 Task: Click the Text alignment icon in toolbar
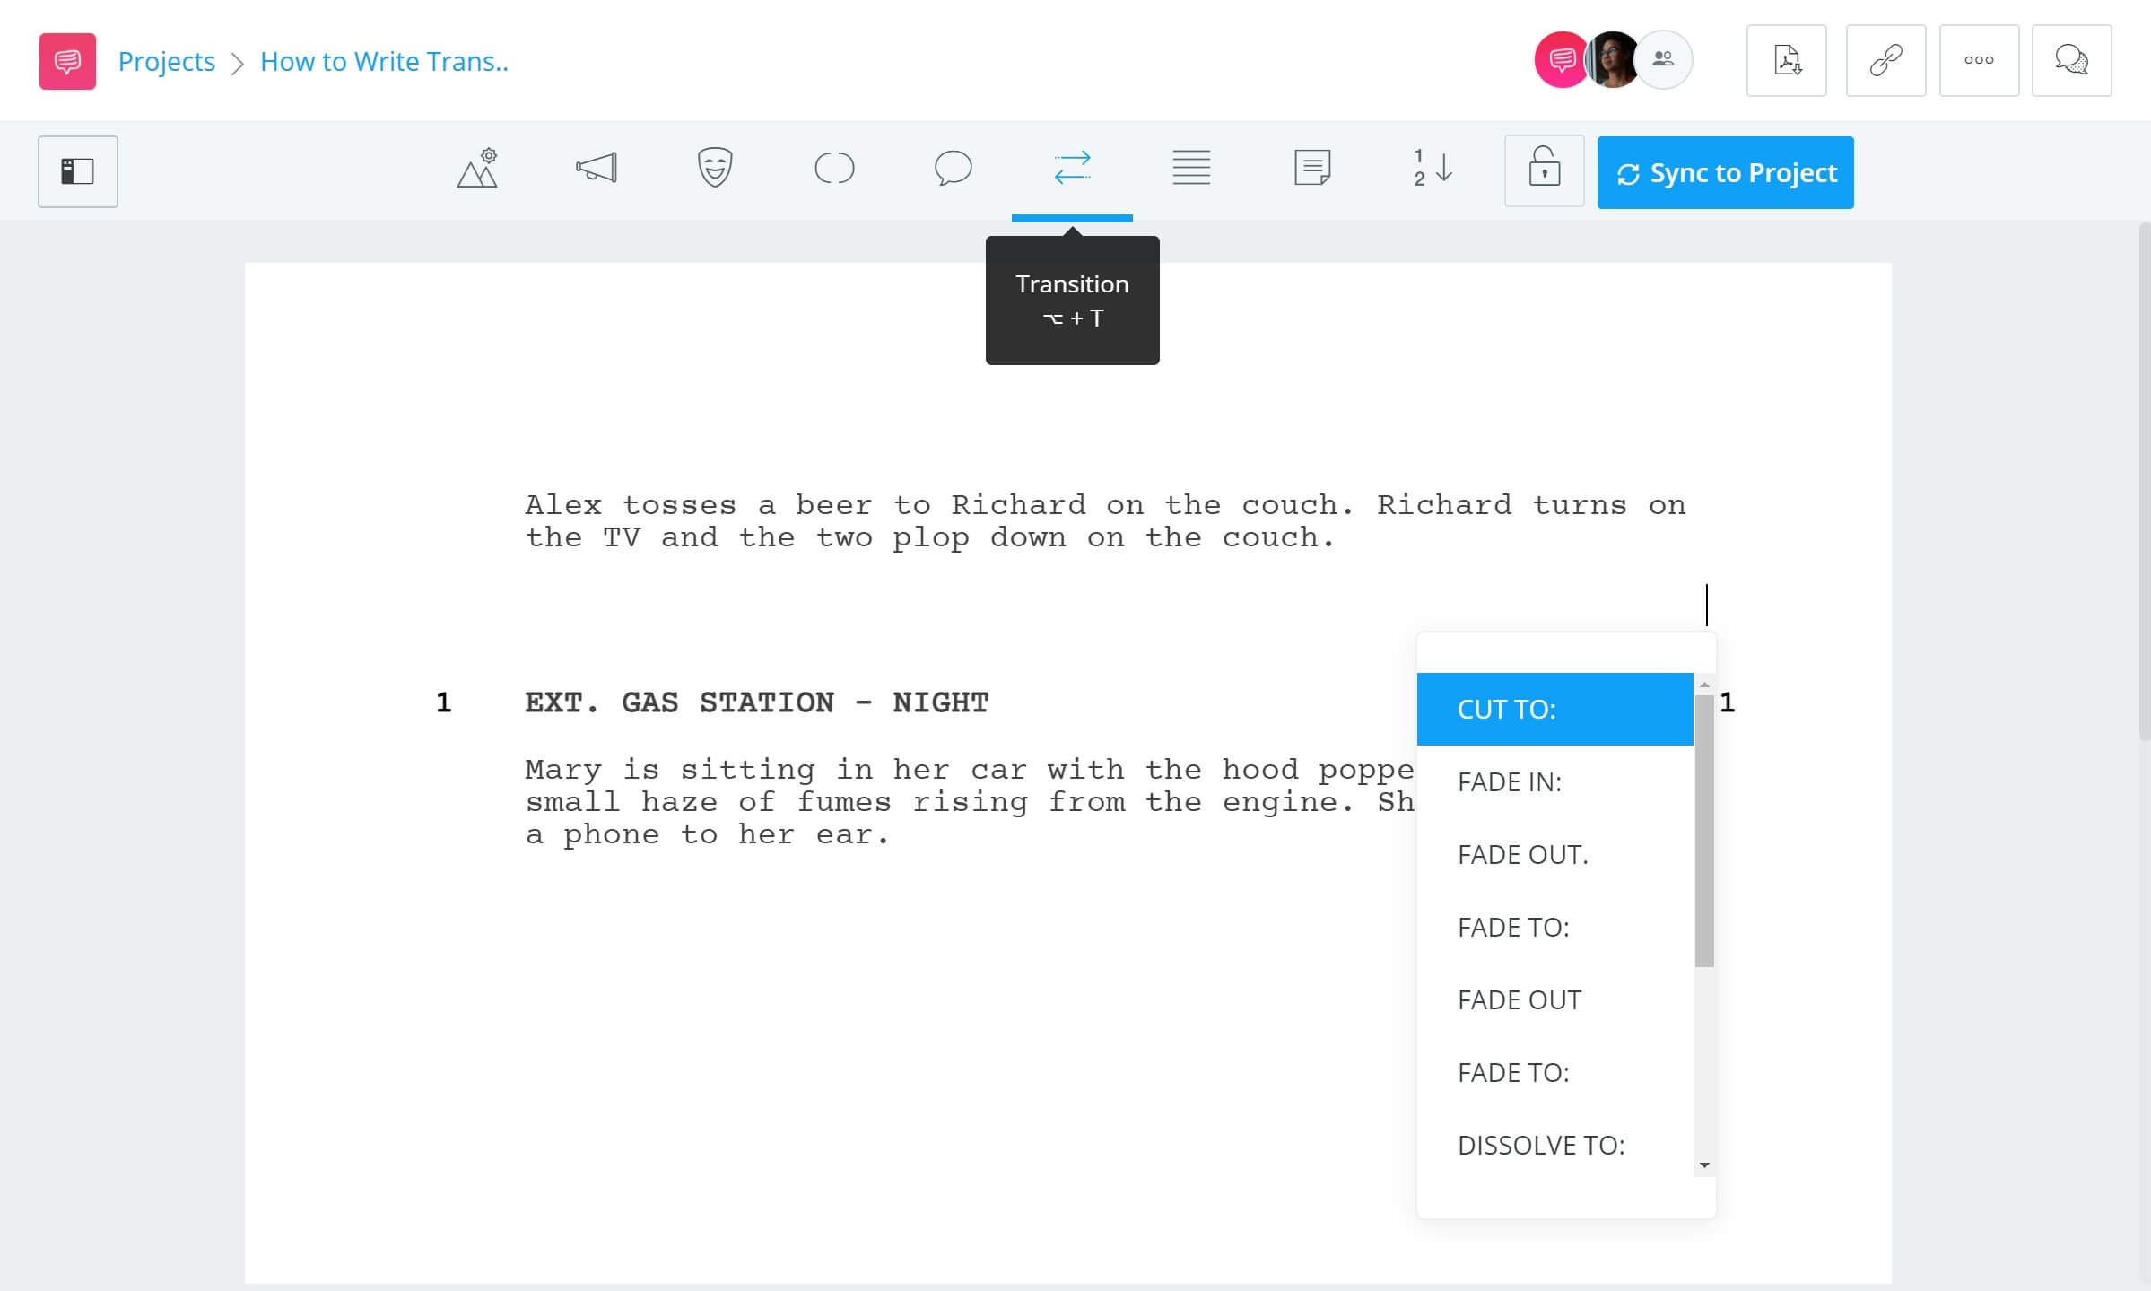click(x=1190, y=169)
